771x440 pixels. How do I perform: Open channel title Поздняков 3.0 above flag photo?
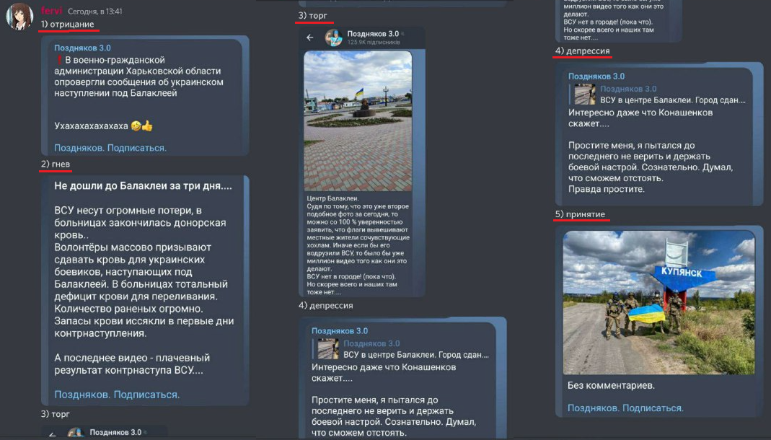[373, 33]
